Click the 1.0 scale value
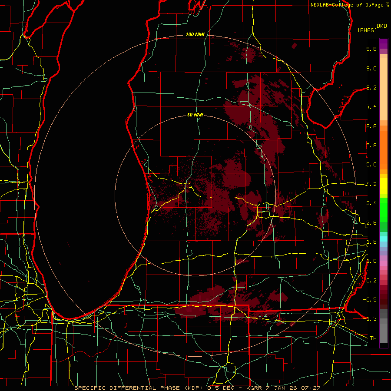391x391 pixels. tap(371, 261)
